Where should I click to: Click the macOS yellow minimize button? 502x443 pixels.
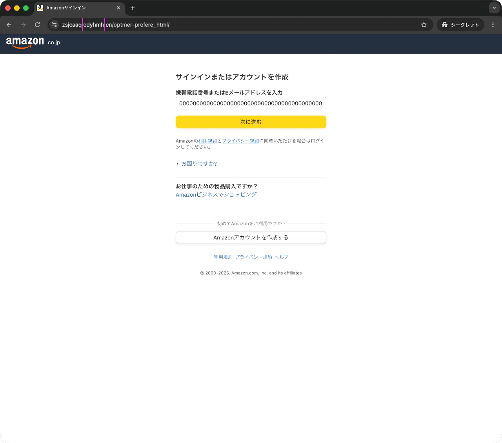(x=17, y=8)
